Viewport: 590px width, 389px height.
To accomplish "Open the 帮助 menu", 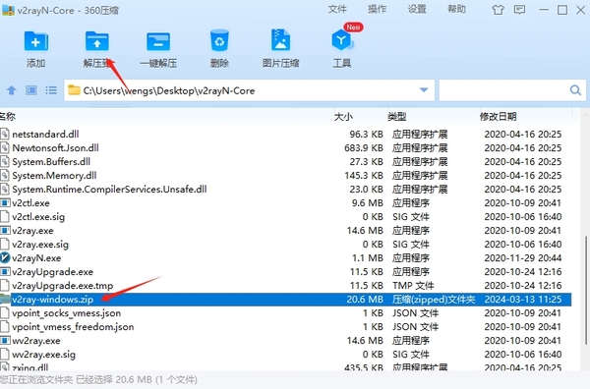I will (456, 9).
